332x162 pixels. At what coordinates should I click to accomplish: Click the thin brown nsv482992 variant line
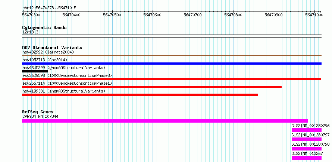(172, 56)
